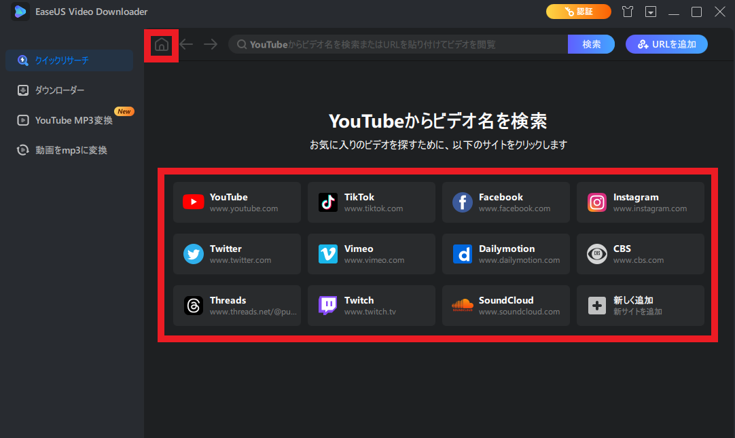This screenshot has width=735, height=438.
Task: Click the Home icon in navigation bar
Action: [161, 45]
